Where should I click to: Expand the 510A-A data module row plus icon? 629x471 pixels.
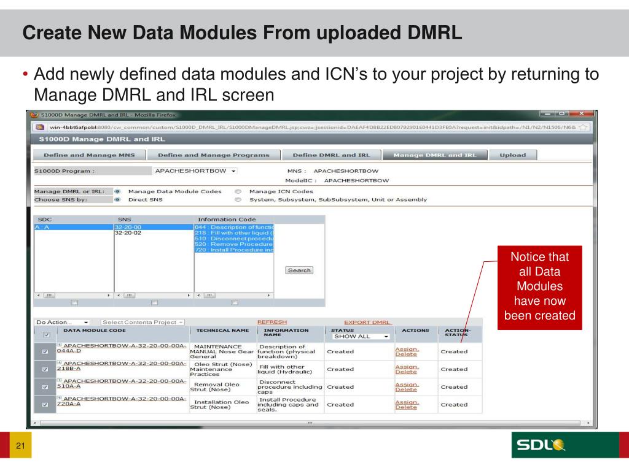[x=59, y=380]
